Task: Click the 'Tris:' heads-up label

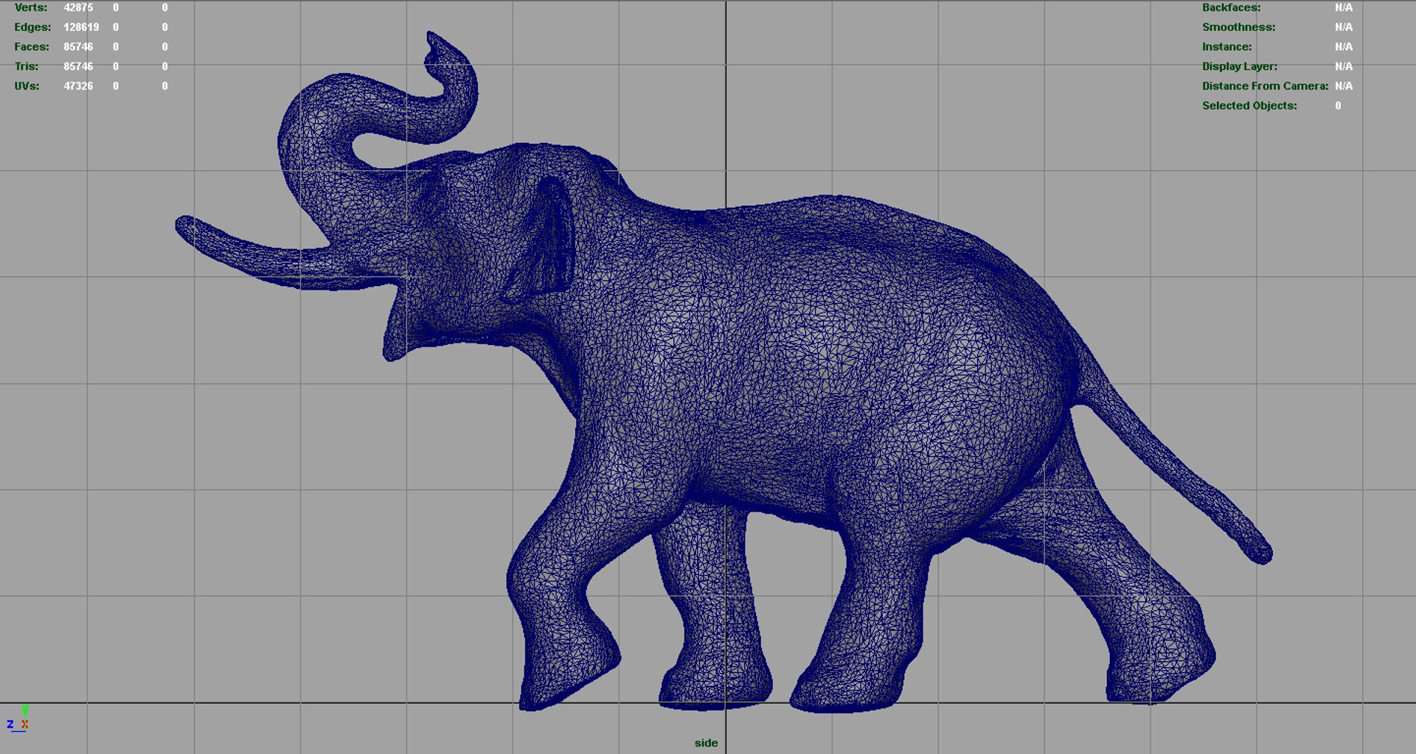Action: pyautogui.click(x=27, y=66)
